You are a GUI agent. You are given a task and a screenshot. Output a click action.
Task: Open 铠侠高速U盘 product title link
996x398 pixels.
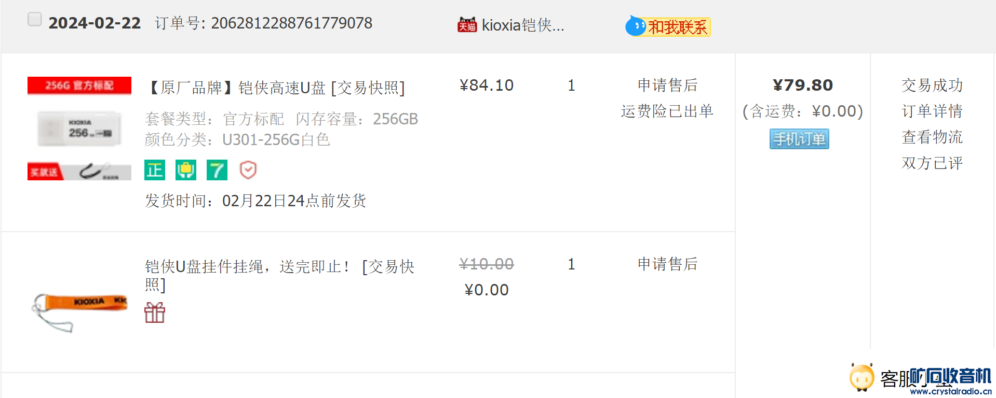point(277,88)
